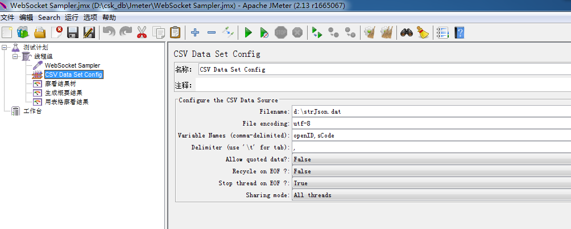Screen dimensions: 571x229
Task: Open the Templates icon in toolbar
Action: (23, 32)
